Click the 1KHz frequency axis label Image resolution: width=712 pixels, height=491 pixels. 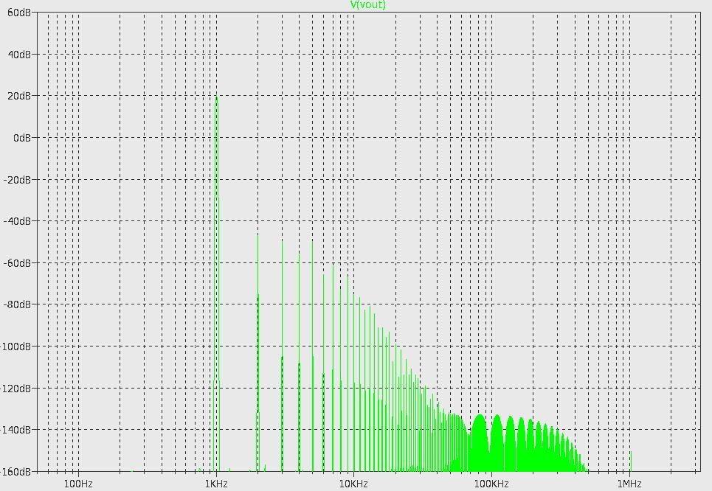[216, 484]
